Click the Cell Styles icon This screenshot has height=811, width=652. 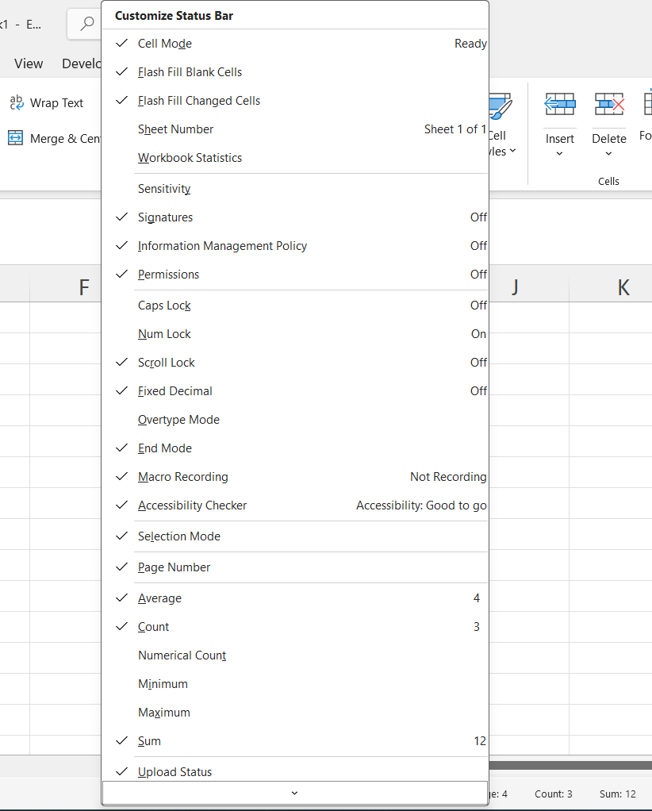[x=500, y=107]
